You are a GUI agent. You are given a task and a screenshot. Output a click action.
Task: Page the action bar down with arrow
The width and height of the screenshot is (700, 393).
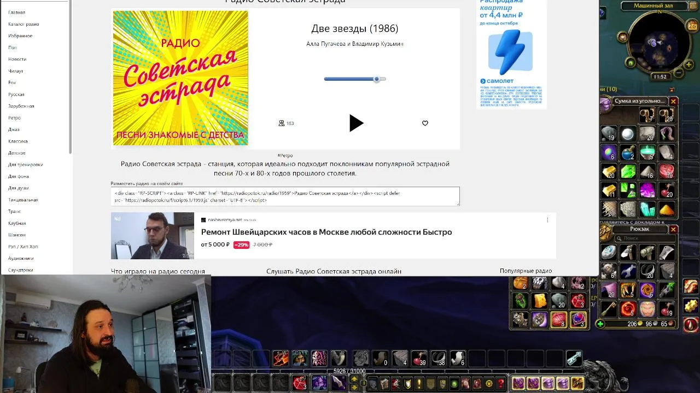pos(354,387)
